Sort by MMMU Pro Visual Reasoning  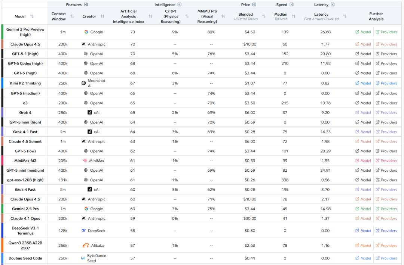(223, 16)
